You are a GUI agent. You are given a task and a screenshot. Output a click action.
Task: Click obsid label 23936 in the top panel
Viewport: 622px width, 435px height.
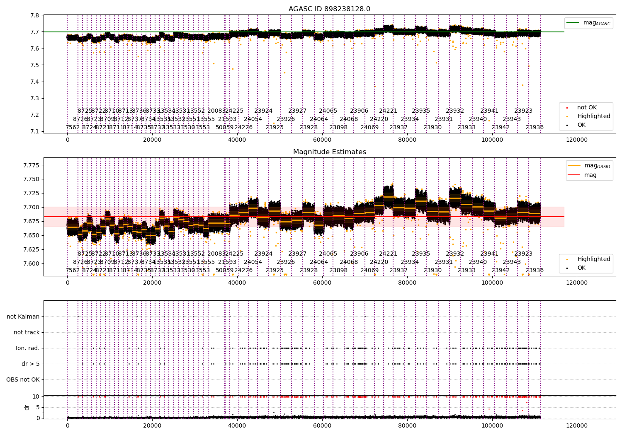pos(535,127)
